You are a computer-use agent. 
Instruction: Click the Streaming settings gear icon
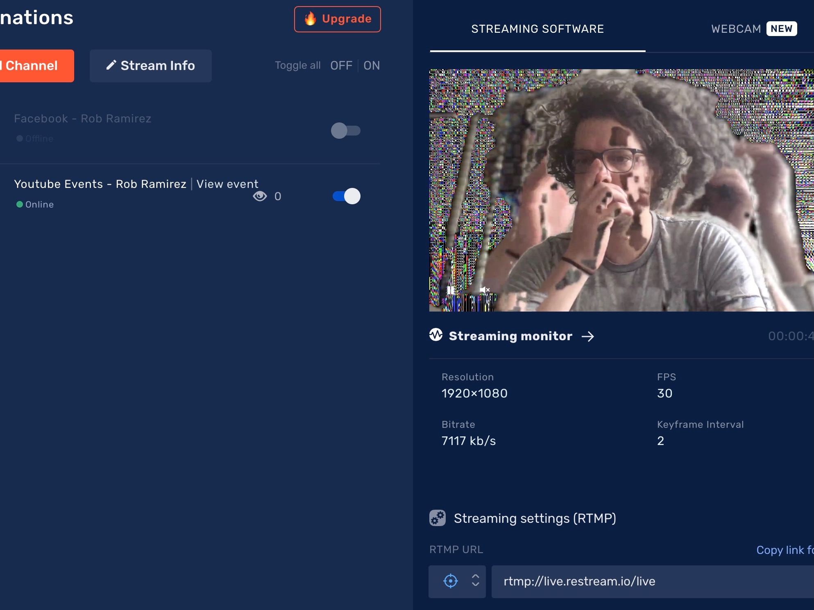click(438, 518)
